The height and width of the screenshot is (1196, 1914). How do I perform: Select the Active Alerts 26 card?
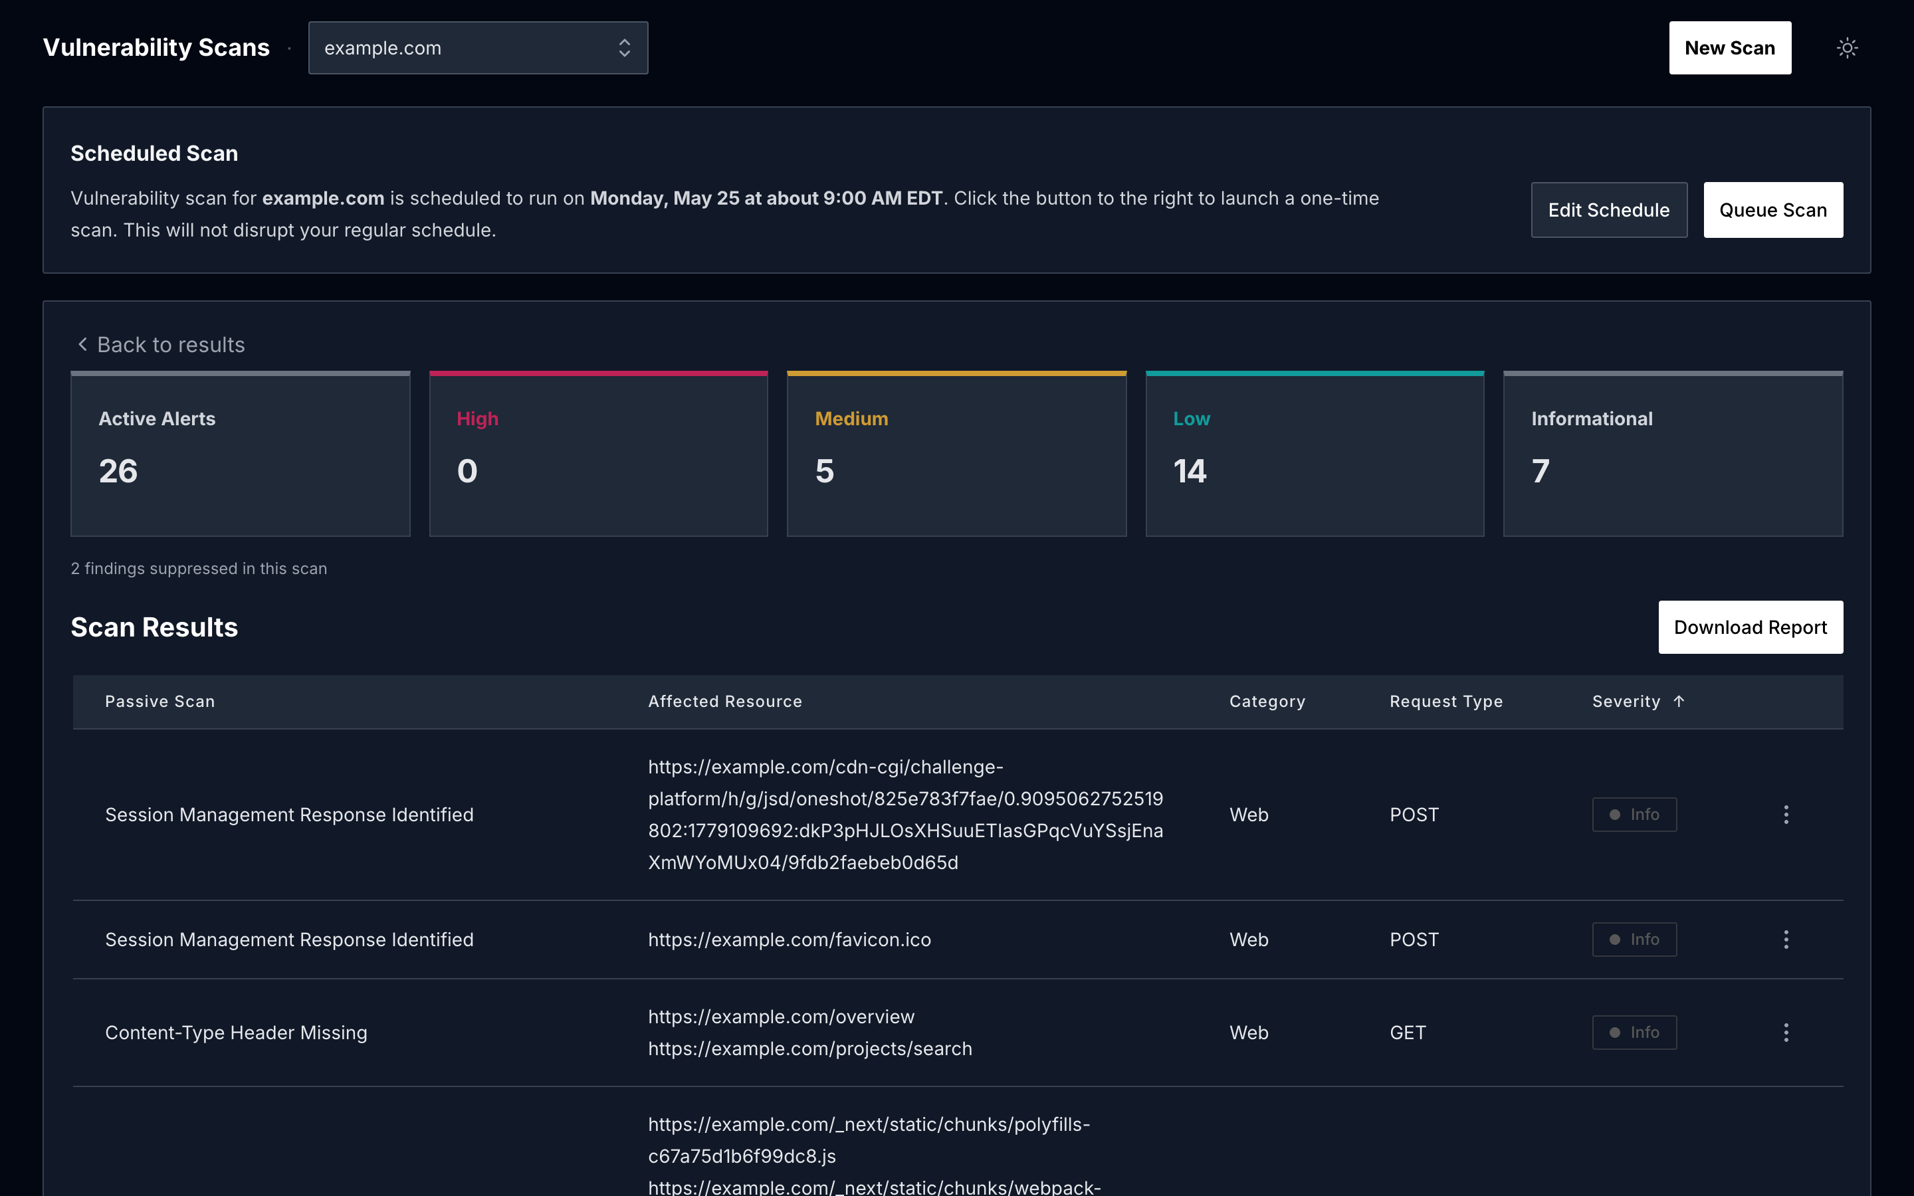241,454
